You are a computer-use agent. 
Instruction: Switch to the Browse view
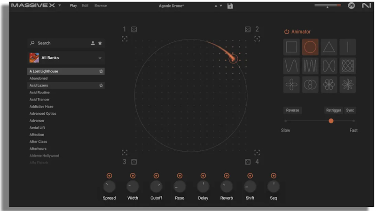(x=101, y=6)
